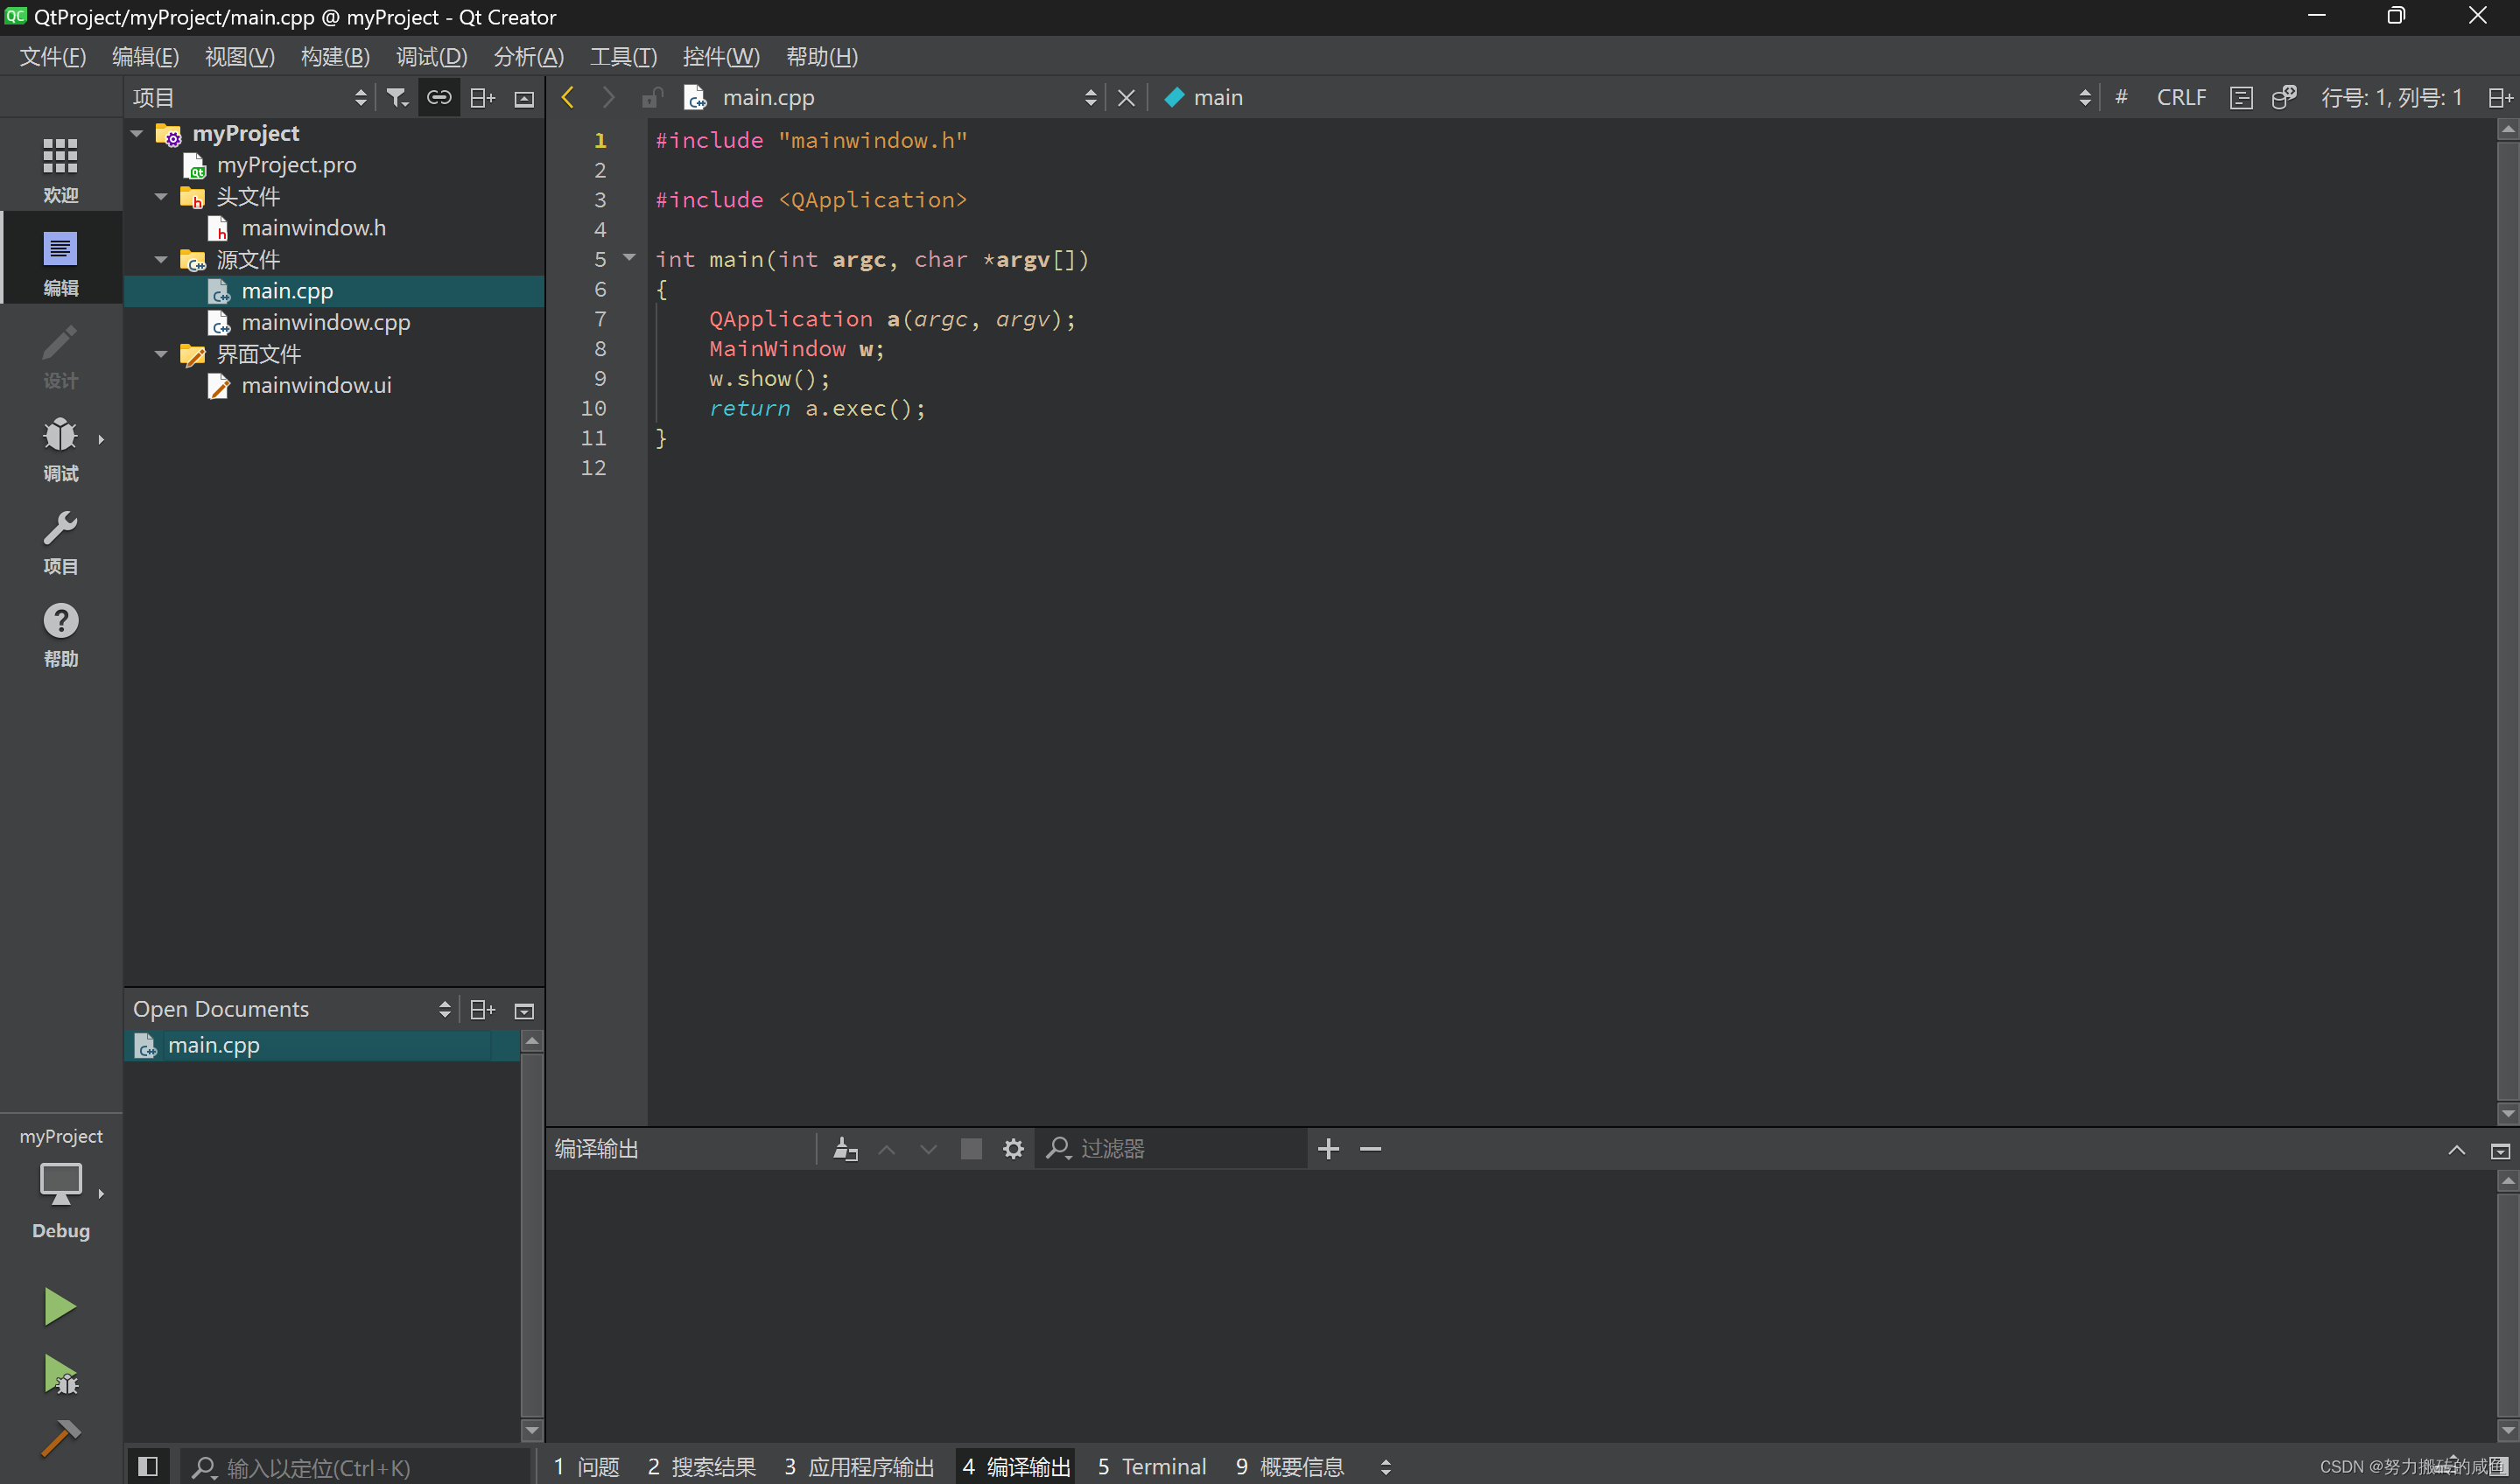Click the # preprocessor directives button
Image resolution: width=2520 pixels, height=1484 pixels.
2121,97
